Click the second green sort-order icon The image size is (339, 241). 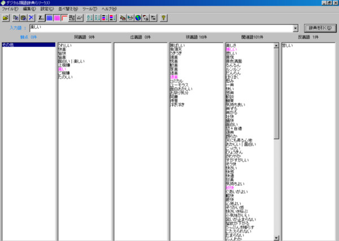97,18
